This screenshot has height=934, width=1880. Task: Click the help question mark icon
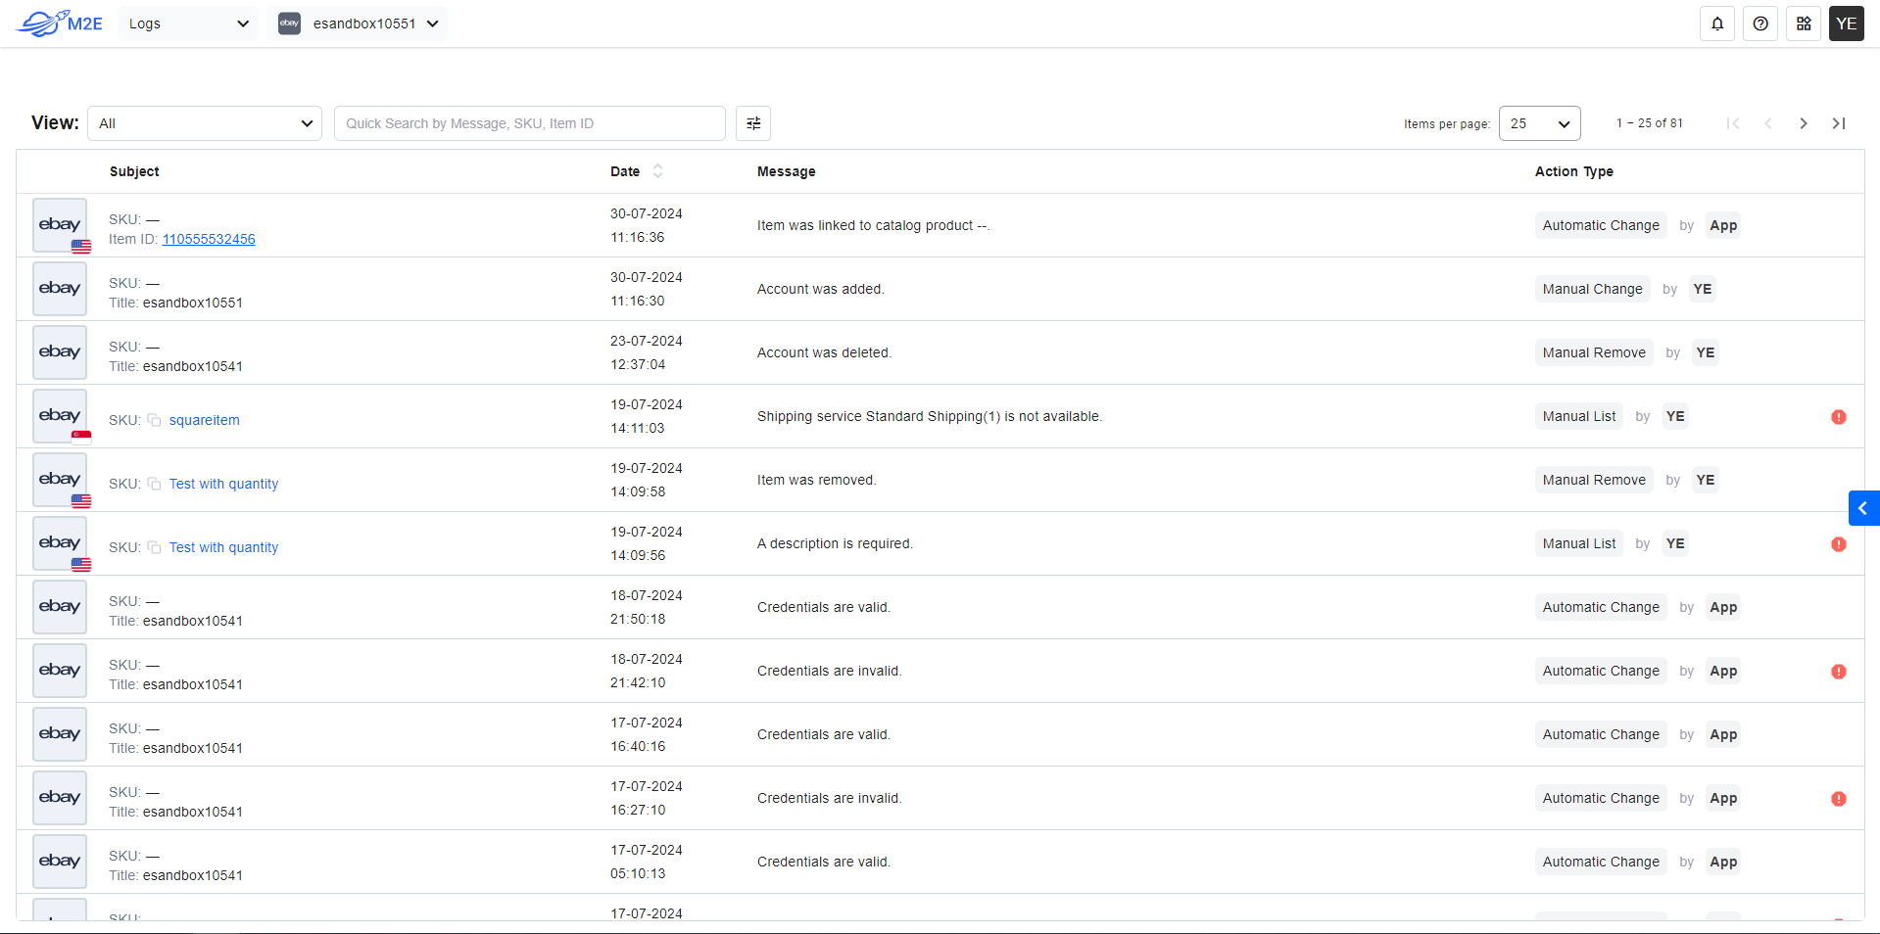pos(1759,23)
